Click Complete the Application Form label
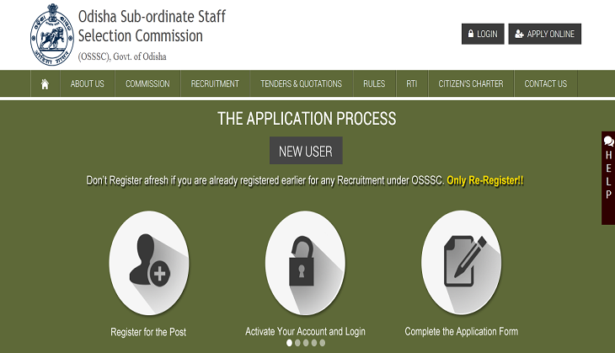The image size is (615, 353). [462, 332]
